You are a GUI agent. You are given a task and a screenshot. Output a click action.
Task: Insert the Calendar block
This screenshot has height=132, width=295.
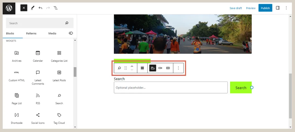click(x=38, y=56)
